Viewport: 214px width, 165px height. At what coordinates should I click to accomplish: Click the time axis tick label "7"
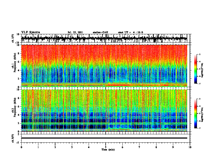pyautogui.click(x=139, y=147)
